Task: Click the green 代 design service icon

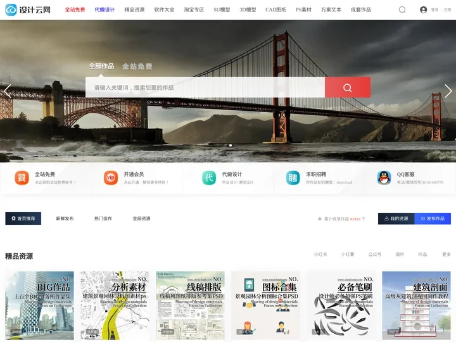Action: coord(209,178)
